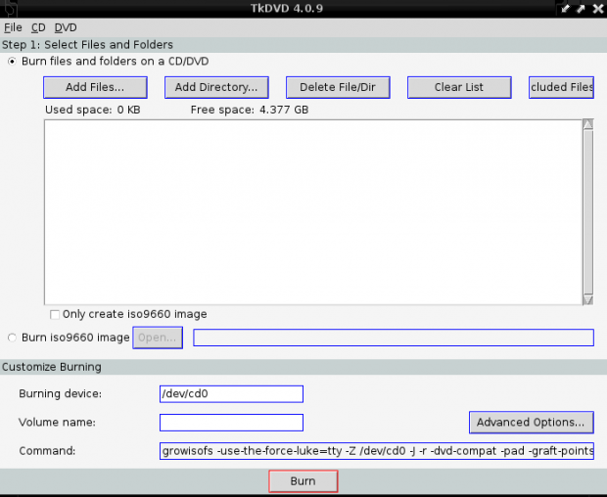
Task: Click the window menu icon in title bar
Action: click(9, 8)
